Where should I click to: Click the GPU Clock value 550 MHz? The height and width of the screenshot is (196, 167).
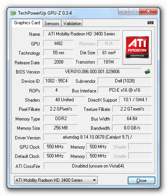[x=55, y=147]
